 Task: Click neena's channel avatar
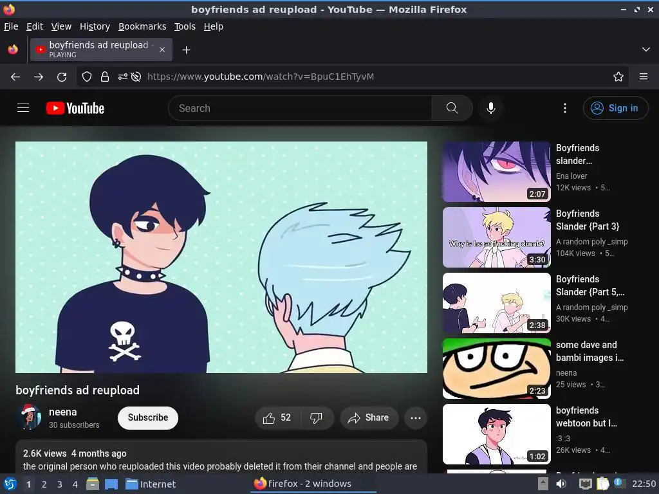[28, 417]
